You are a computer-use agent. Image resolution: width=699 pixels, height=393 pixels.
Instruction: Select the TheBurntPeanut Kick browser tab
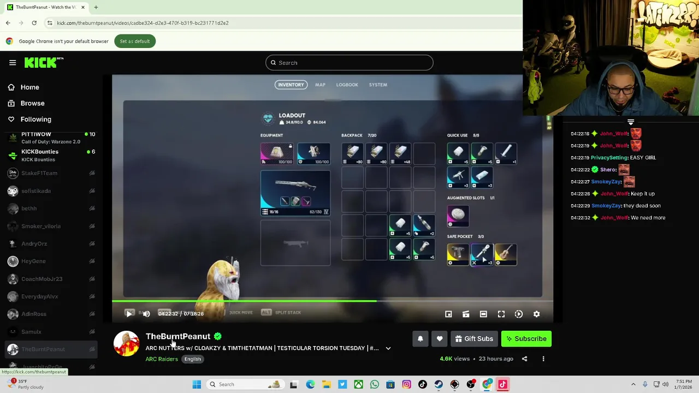[x=46, y=7]
